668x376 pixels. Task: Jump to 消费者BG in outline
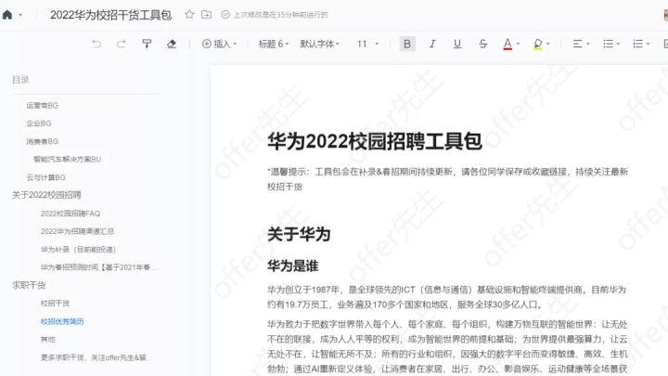pyautogui.click(x=42, y=141)
